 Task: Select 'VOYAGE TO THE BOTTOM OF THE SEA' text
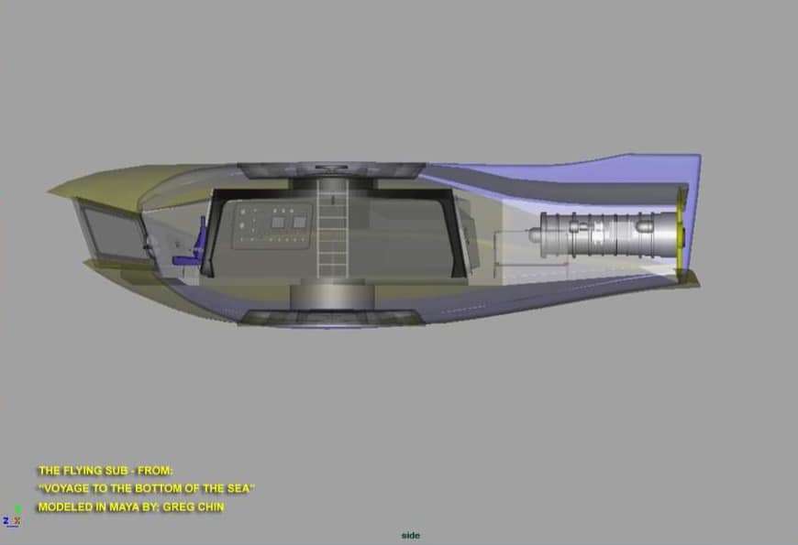pyautogui.click(x=147, y=488)
